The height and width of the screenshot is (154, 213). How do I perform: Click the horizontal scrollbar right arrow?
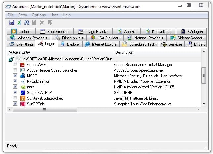pyautogui.click(x=198, y=109)
